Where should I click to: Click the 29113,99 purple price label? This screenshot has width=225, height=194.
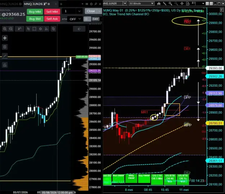[215, 93]
